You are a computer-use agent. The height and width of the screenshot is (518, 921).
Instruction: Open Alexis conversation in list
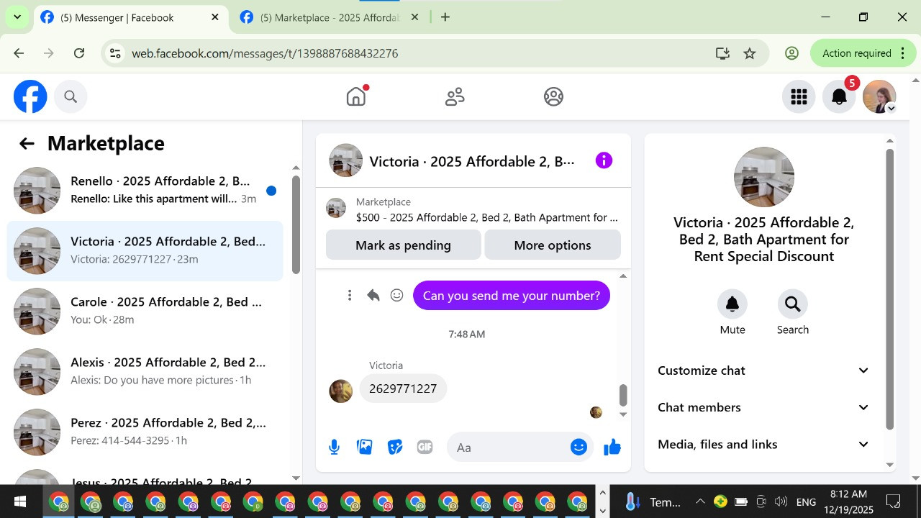145,371
